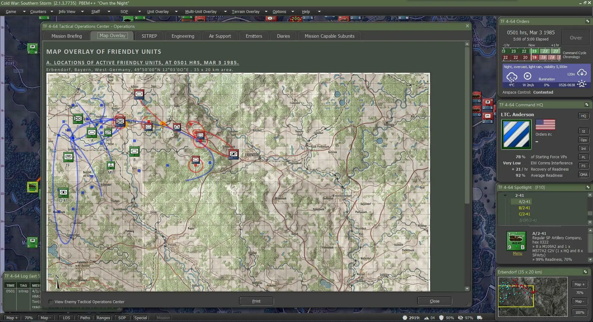Switch to the SITREP tab
Viewport: 593px width, 322px height.
pyautogui.click(x=149, y=36)
